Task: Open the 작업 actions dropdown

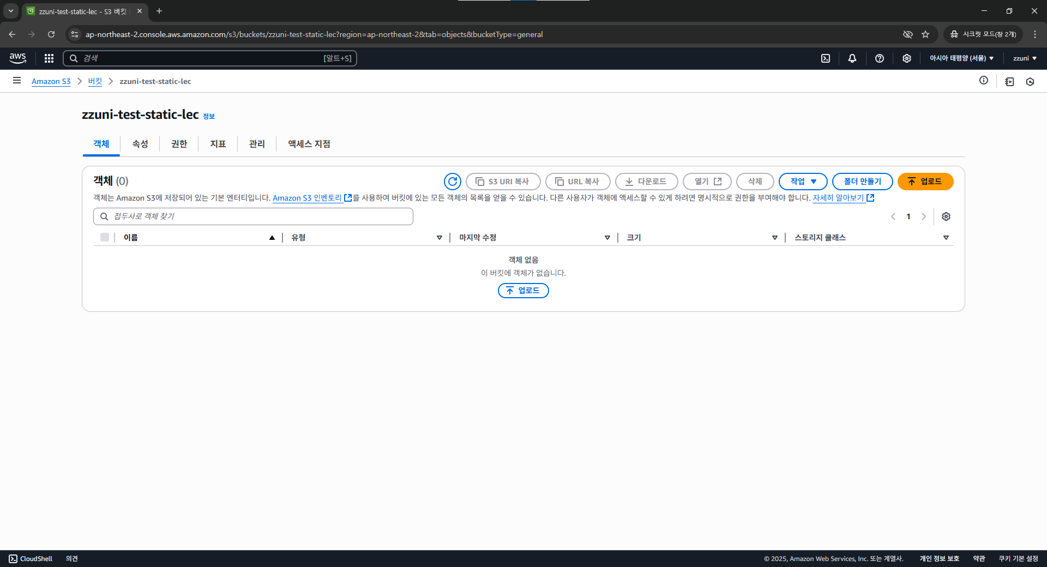Action: pyautogui.click(x=803, y=182)
